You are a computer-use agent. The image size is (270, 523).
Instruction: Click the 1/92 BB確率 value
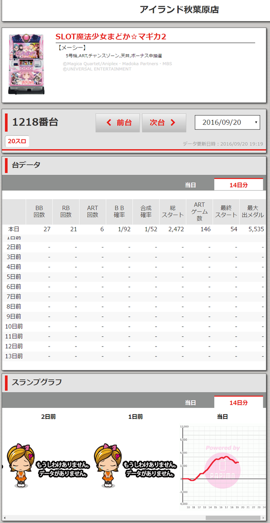pyautogui.click(x=125, y=229)
